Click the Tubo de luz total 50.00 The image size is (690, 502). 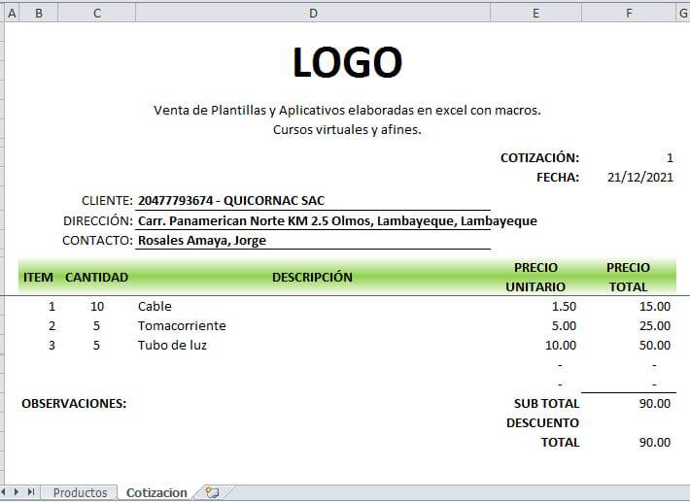(654, 345)
